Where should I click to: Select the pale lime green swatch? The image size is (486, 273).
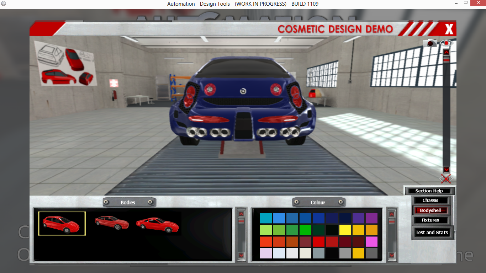pos(266,230)
